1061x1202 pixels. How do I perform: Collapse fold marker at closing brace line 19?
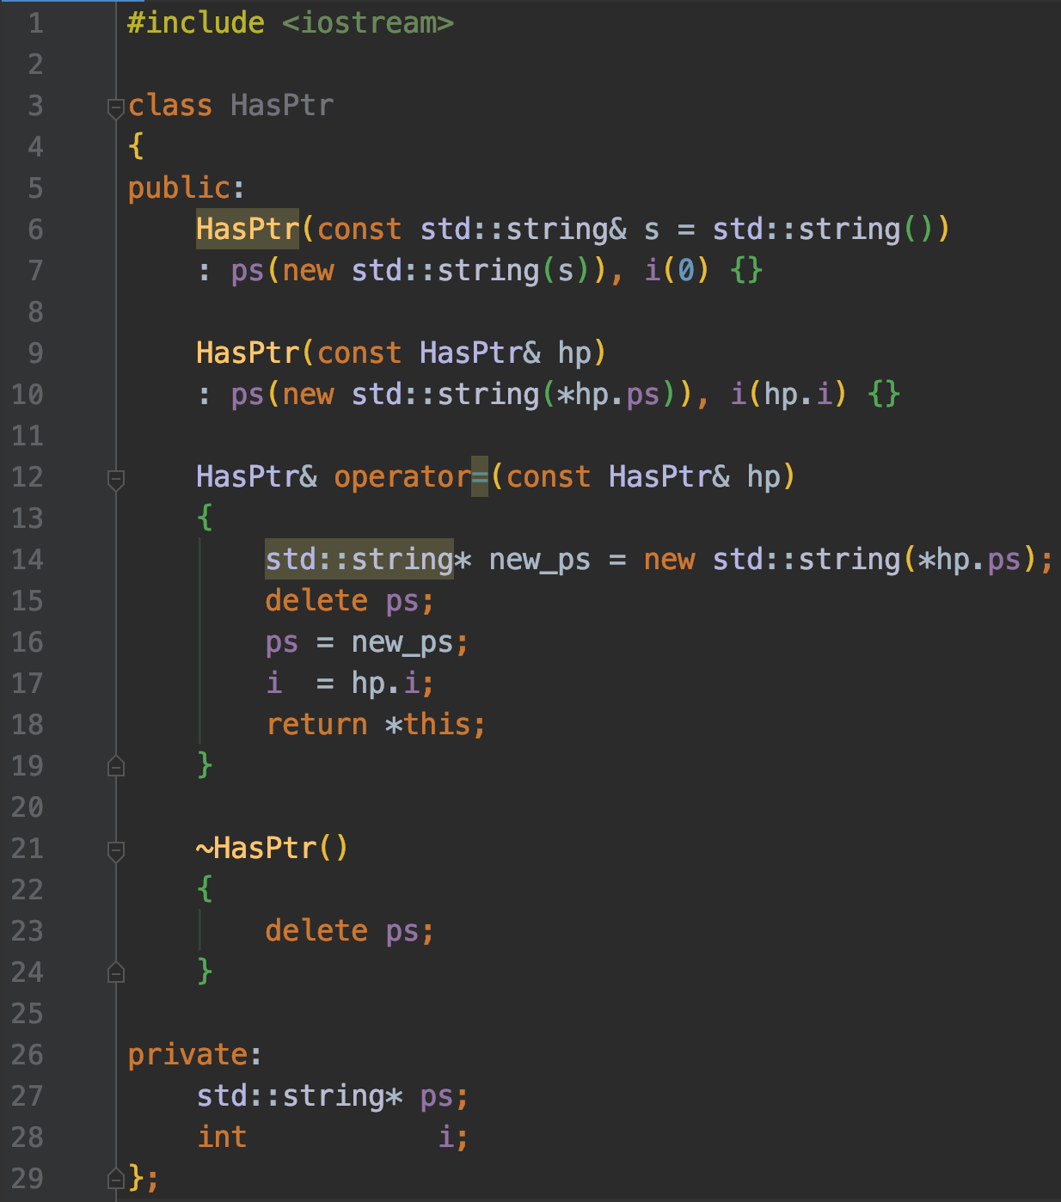pyautogui.click(x=116, y=766)
